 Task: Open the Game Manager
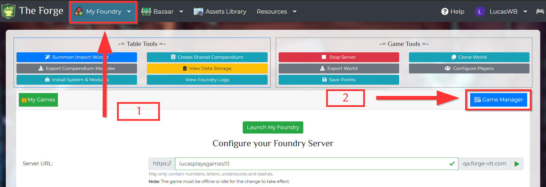pyautogui.click(x=498, y=100)
